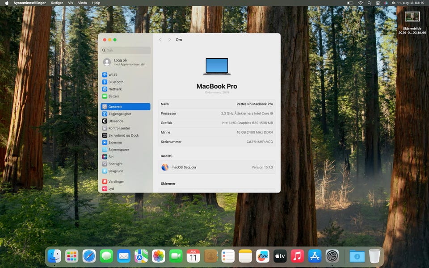This screenshot has height=268, width=429.
Task: Open the Apple menu
Action: click(x=7, y=3)
